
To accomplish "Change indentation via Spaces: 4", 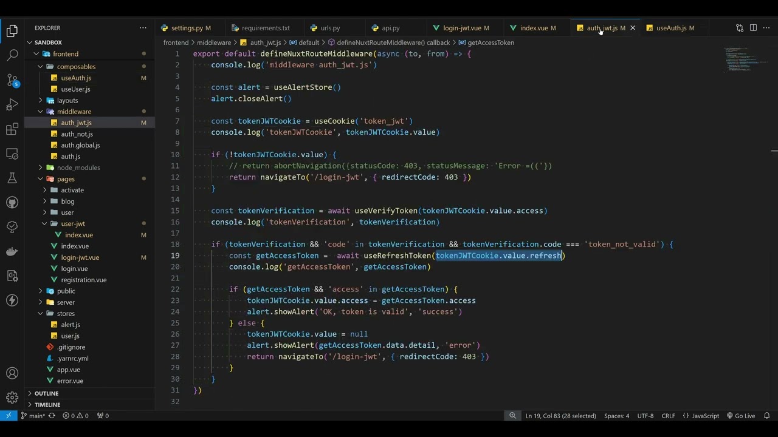I will [616, 416].
